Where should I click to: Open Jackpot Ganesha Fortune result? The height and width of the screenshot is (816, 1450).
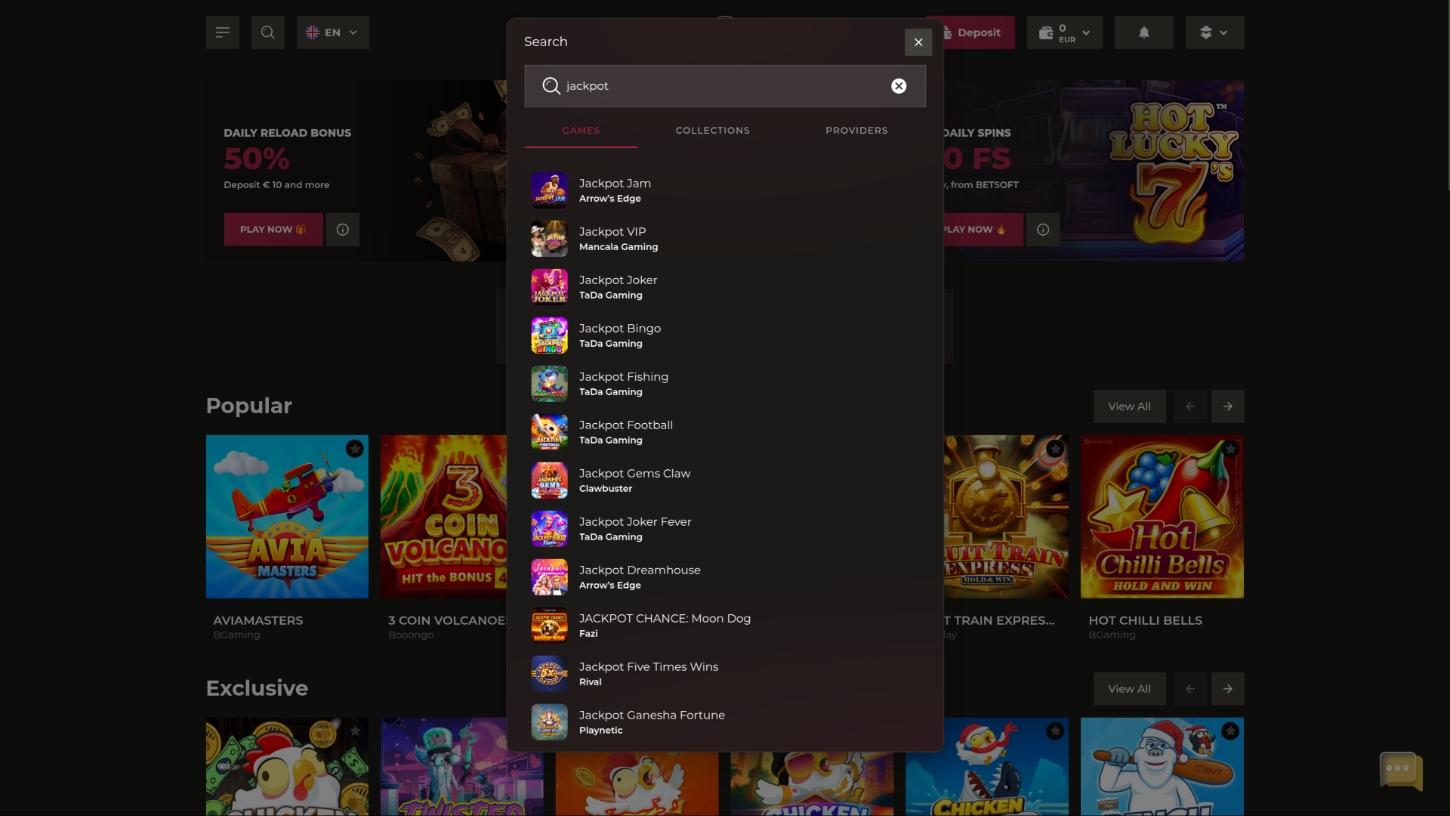[x=725, y=722]
